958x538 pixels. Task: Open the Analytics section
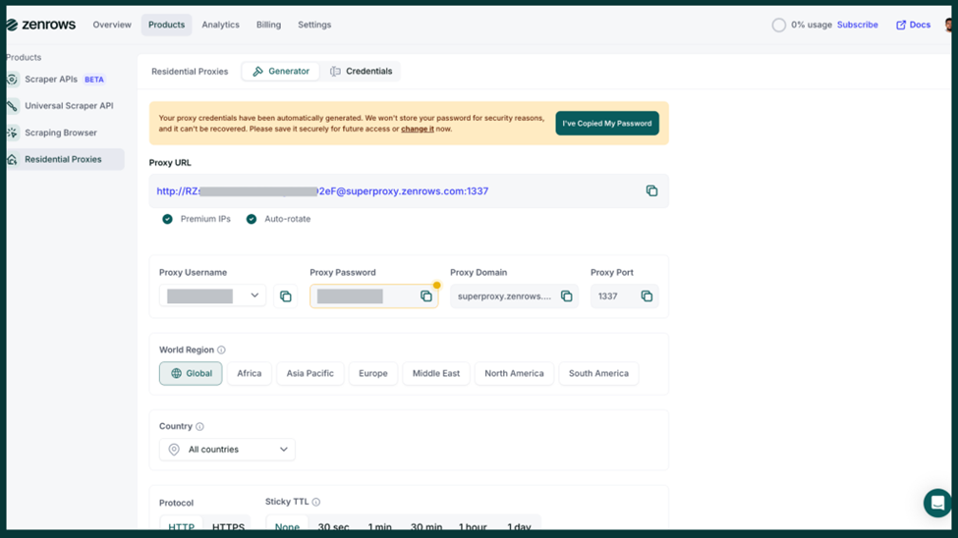pos(220,26)
